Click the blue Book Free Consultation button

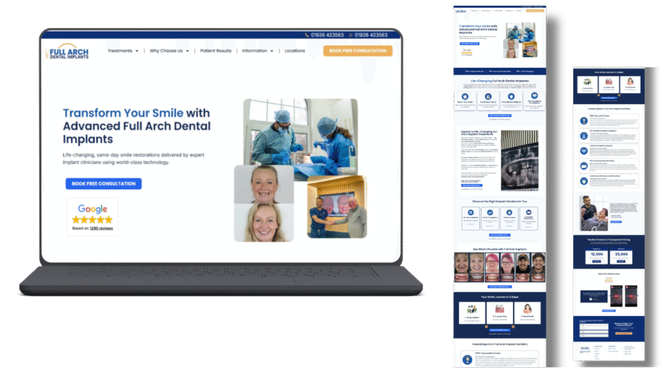[103, 184]
